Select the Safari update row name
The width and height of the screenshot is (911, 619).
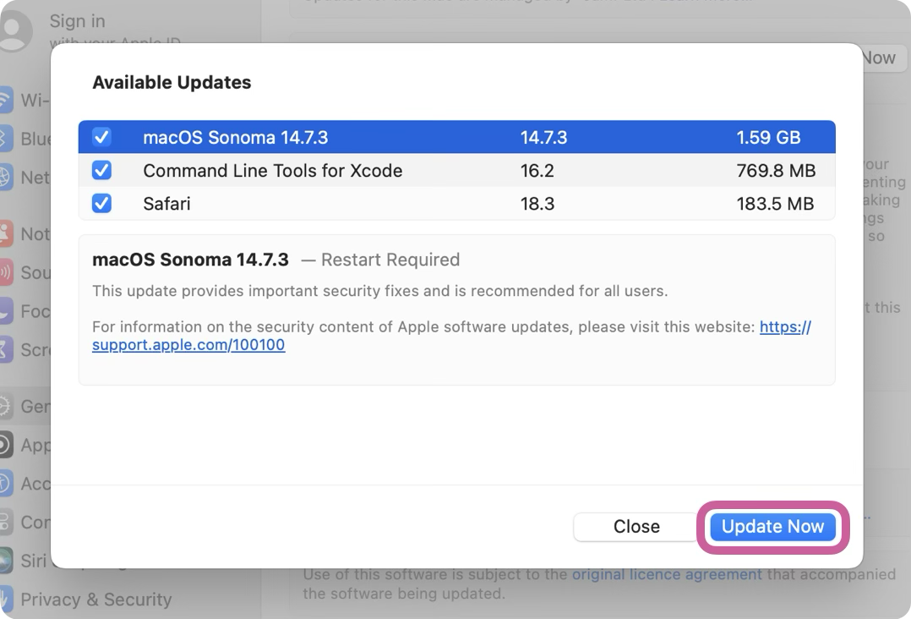tap(166, 204)
